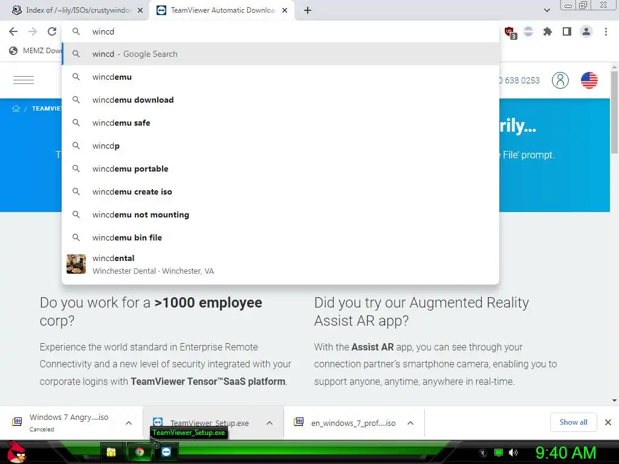Choose the exact 'wincdemu' suggestion
The image size is (619, 464).
(280, 77)
